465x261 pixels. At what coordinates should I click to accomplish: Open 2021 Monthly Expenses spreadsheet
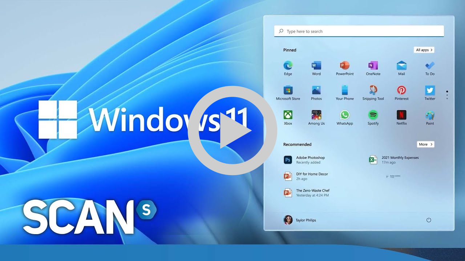click(394, 160)
